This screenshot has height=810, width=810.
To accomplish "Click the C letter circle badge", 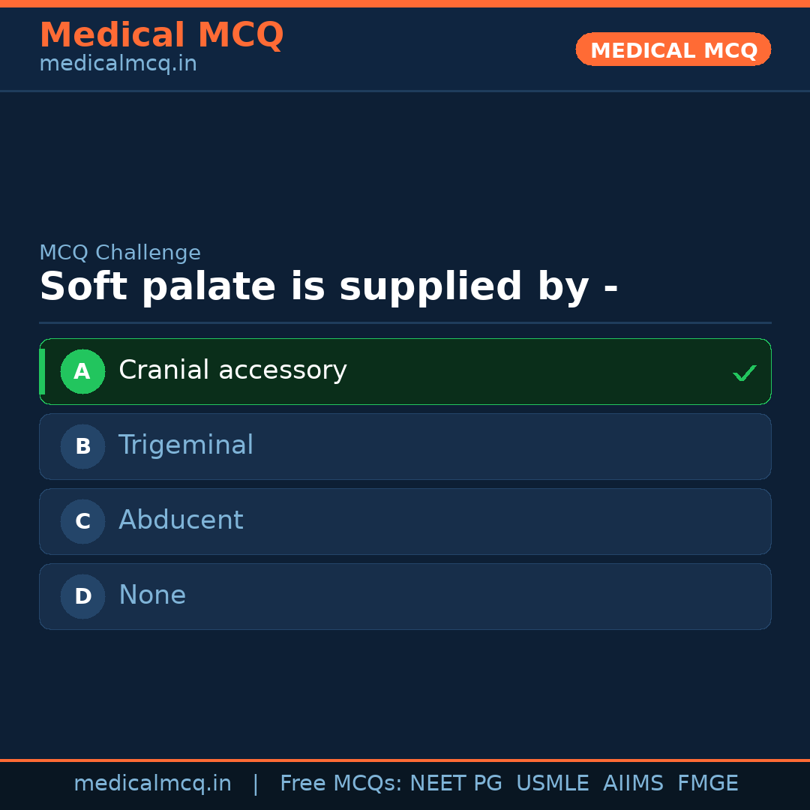I will point(82,521).
